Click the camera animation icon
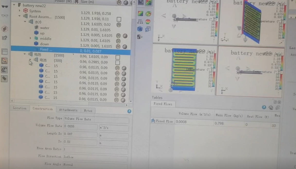This screenshot has height=169, width=296. (x=140, y=37)
